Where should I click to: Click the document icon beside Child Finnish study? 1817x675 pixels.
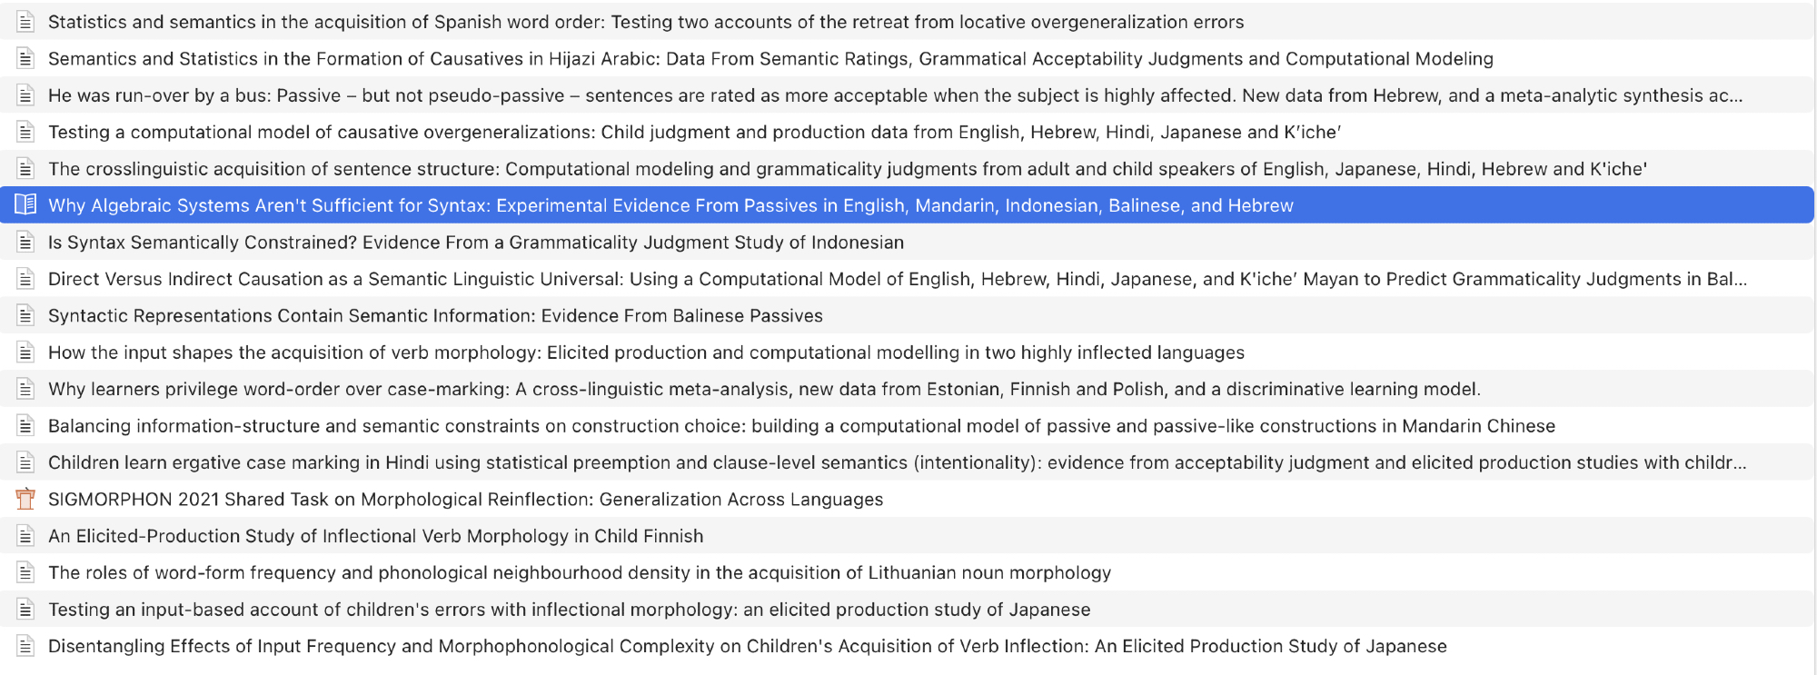coord(25,536)
